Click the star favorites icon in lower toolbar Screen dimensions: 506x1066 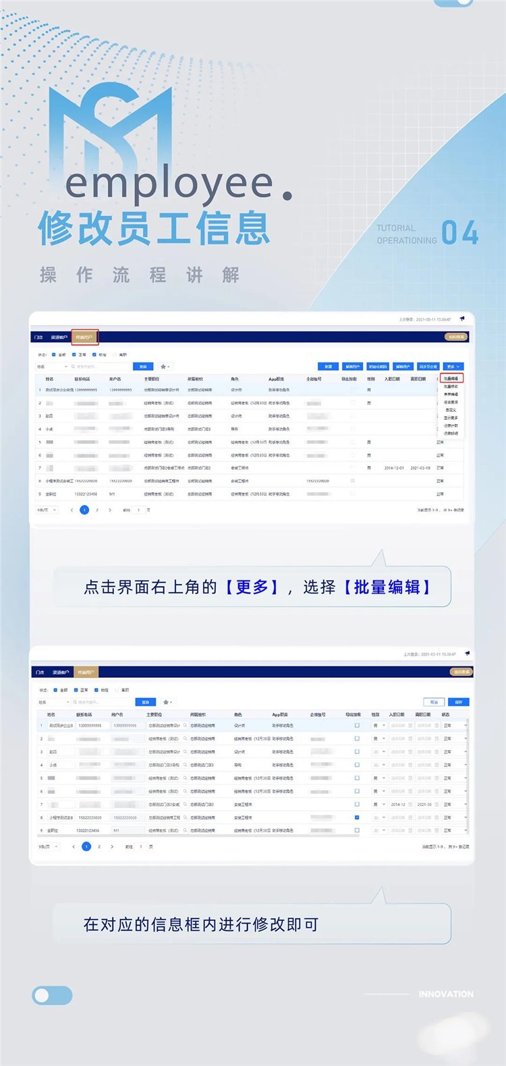(166, 702)
